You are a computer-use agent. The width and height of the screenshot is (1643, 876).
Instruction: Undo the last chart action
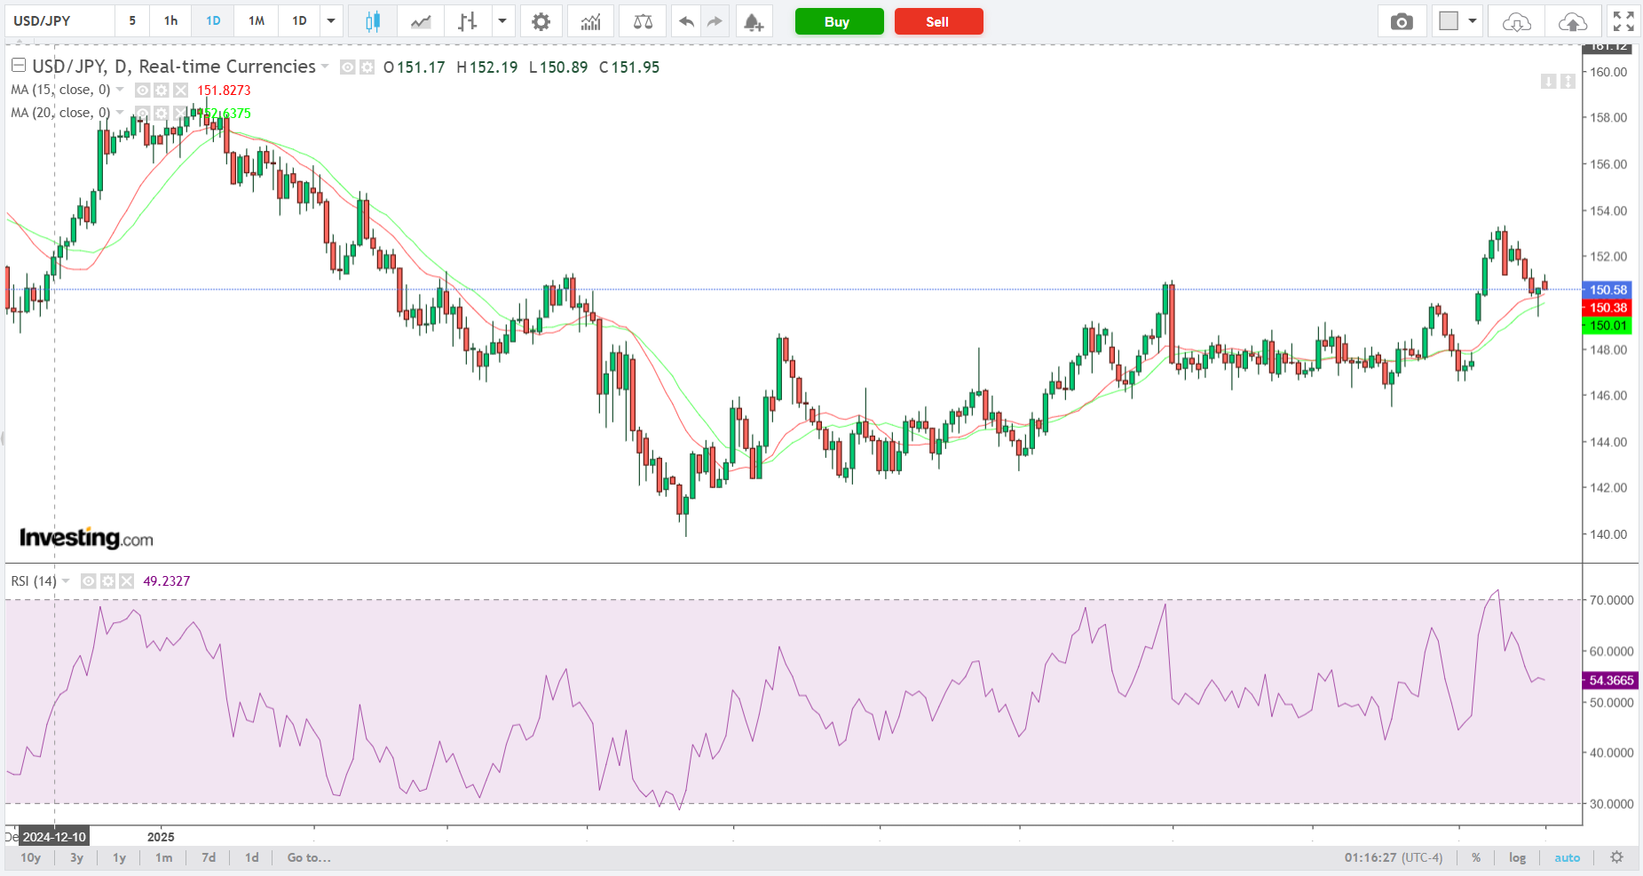[x=685, y=21]
